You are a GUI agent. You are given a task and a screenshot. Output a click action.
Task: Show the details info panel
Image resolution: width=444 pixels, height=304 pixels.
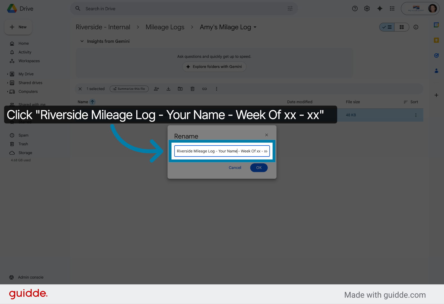[416, 27]
